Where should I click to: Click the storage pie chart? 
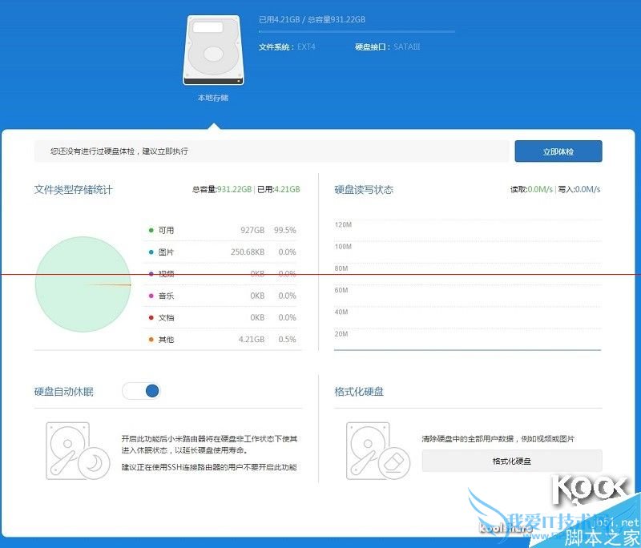[83, 284]
